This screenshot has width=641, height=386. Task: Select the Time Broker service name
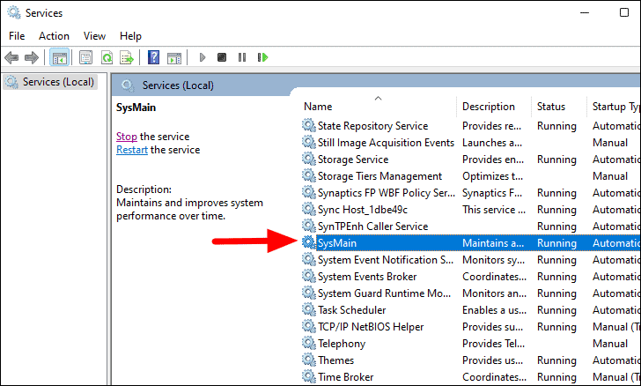pos(345,377)
